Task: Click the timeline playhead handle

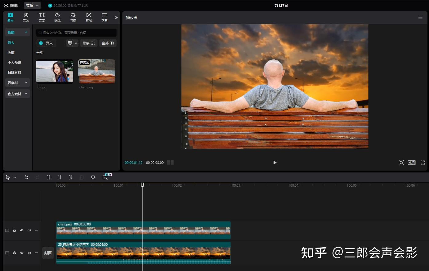Action: tap(142, 185)
